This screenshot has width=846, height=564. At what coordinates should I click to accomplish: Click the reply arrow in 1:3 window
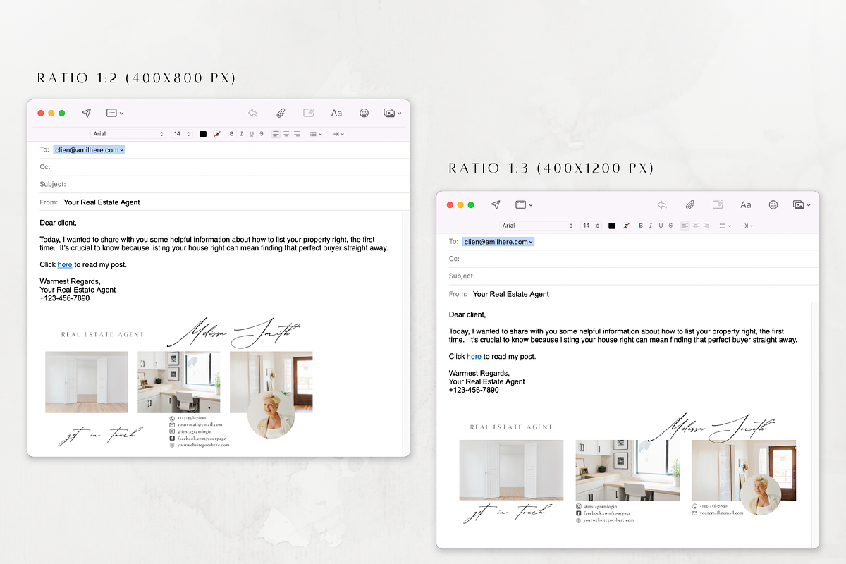(662, 204)
